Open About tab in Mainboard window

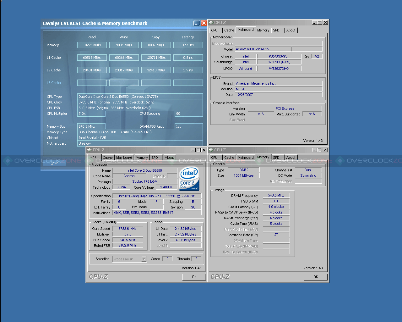(291, 31)
